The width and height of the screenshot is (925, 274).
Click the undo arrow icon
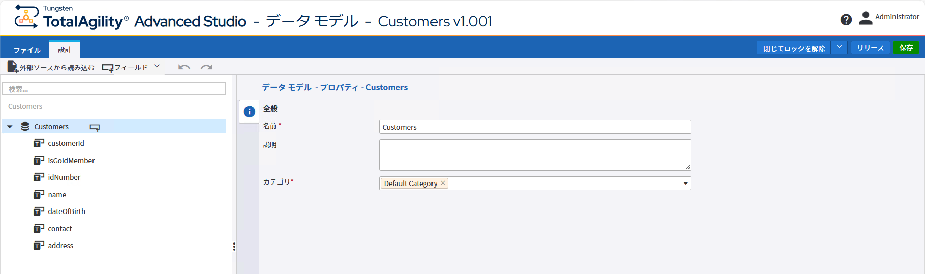pos(184,67)
